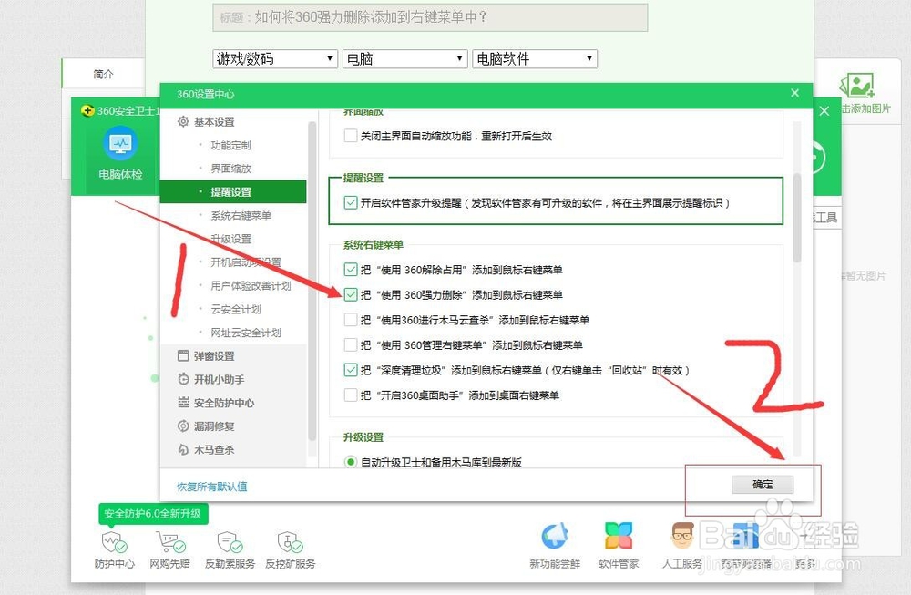Click the sidebar vertical scrollbar

click(312, 282)
